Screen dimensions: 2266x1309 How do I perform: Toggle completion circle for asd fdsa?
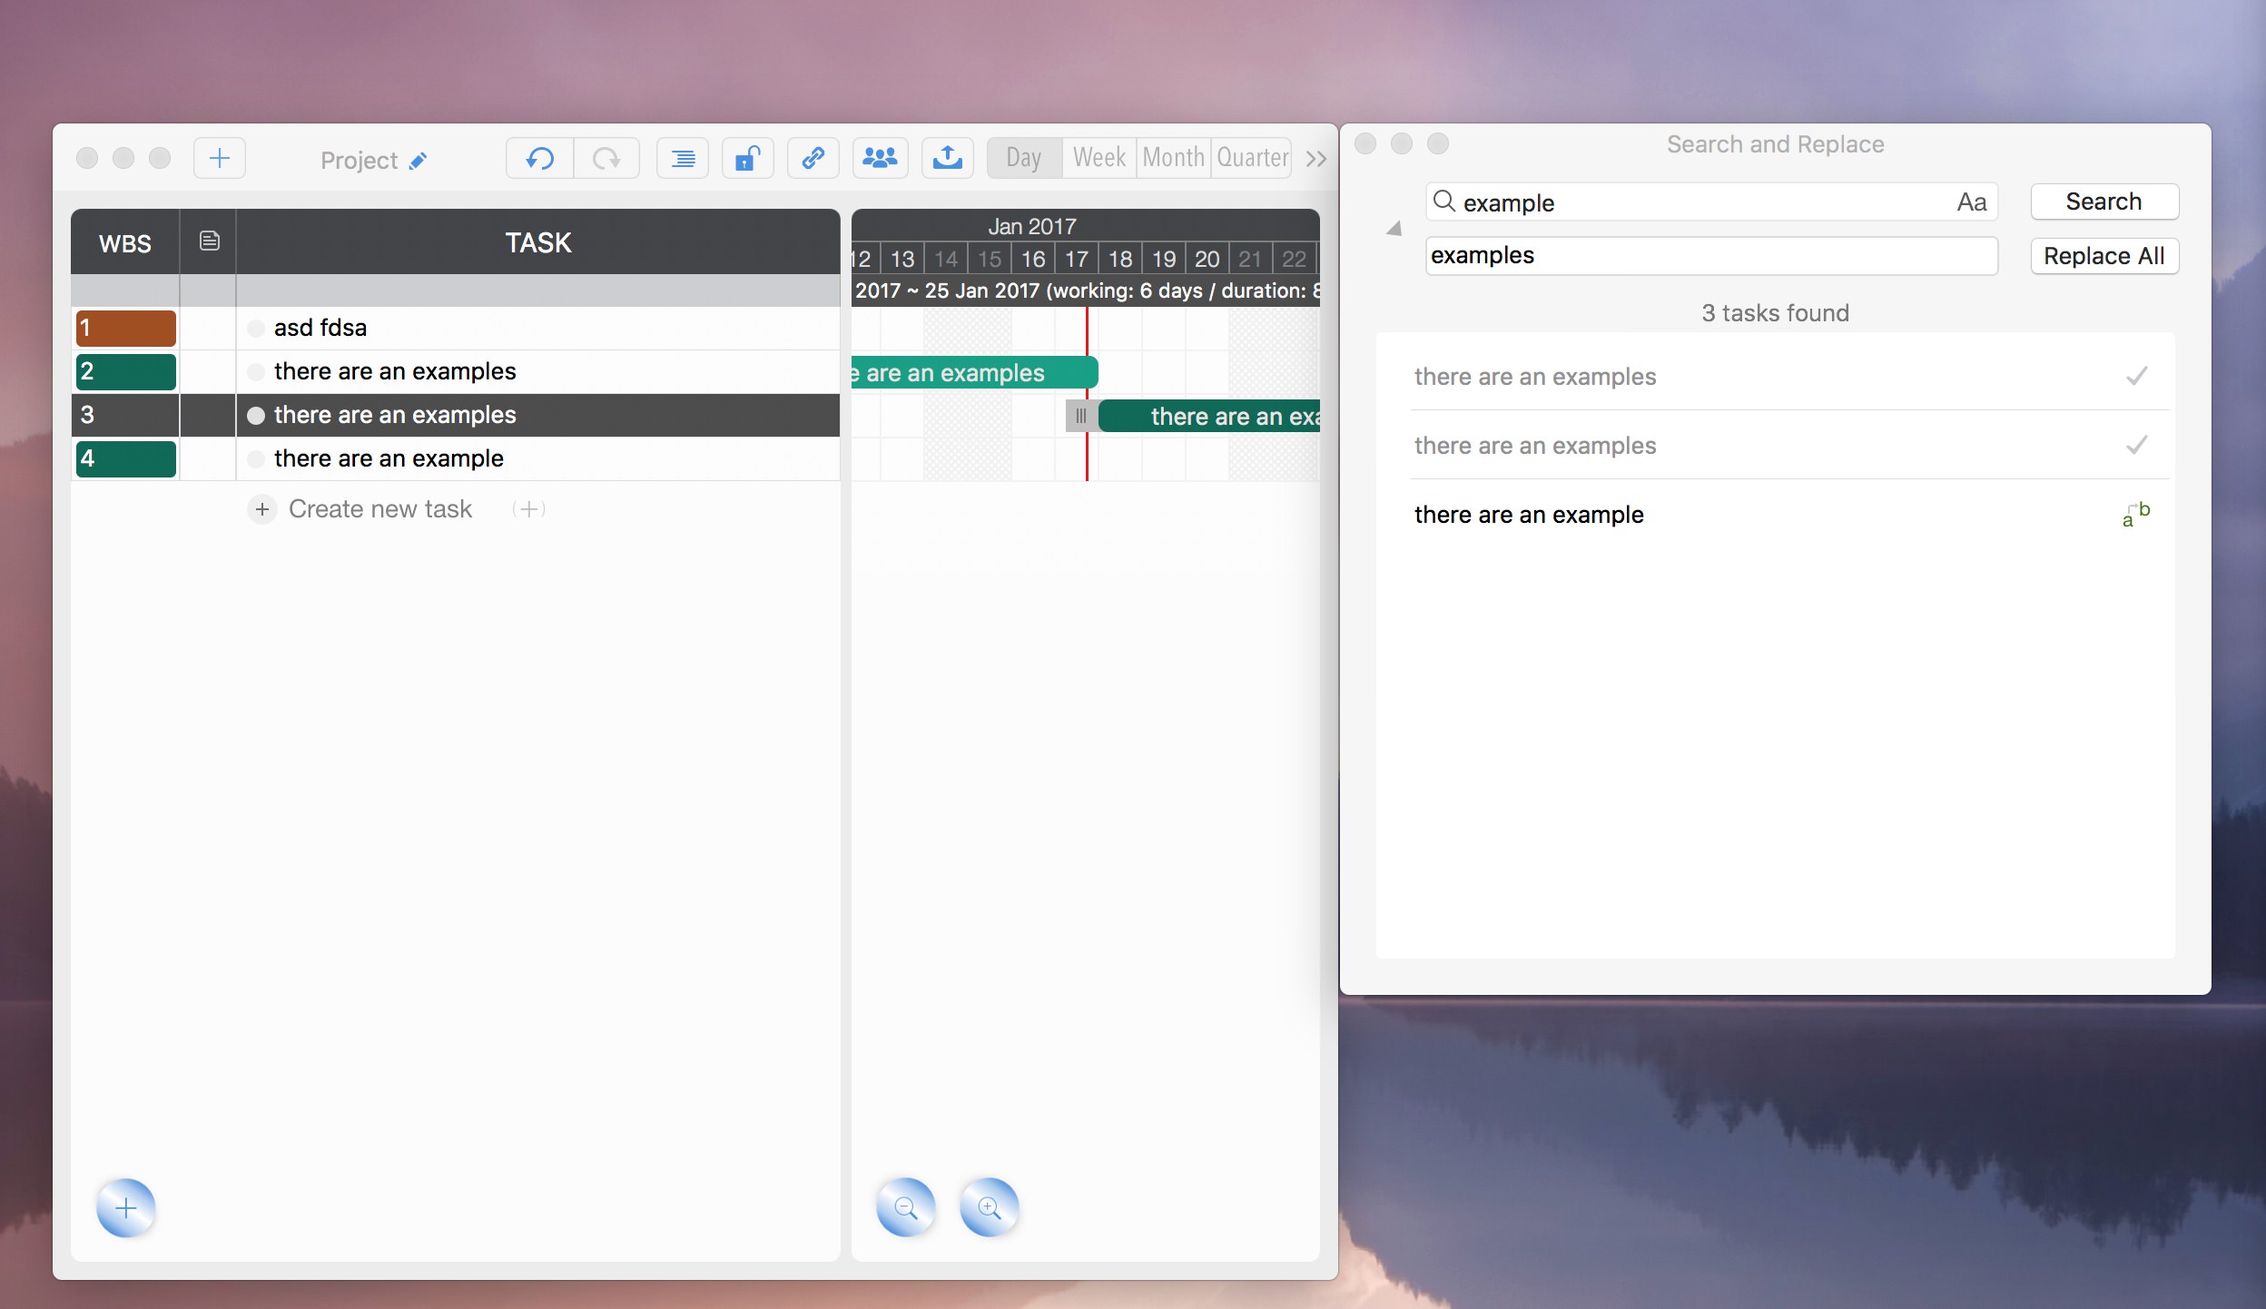pos(256,329)
